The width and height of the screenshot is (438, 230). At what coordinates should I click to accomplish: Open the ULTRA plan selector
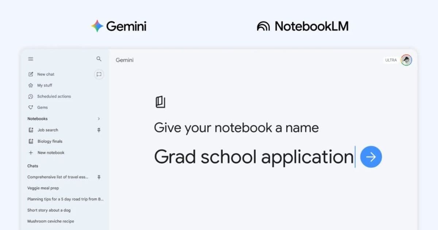391,60
